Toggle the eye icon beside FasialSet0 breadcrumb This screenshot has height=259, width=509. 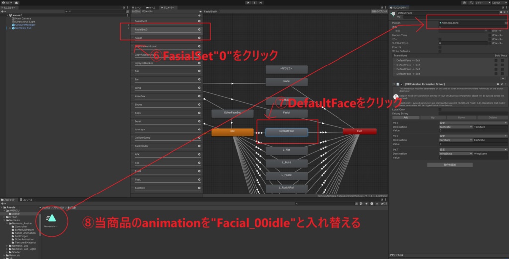(201, 11)
